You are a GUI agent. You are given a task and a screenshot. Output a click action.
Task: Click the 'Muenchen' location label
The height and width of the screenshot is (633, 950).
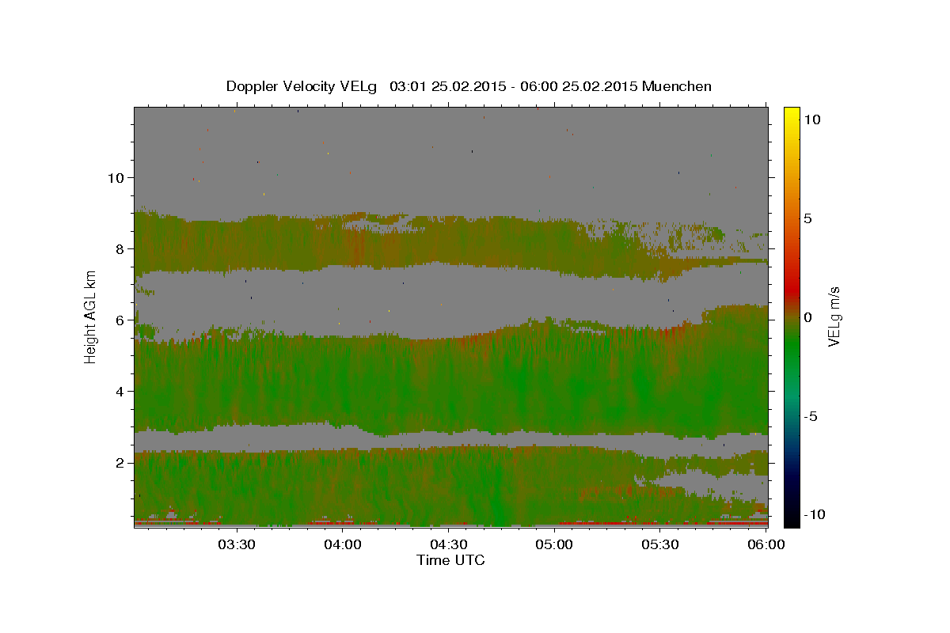coord(677,86)
